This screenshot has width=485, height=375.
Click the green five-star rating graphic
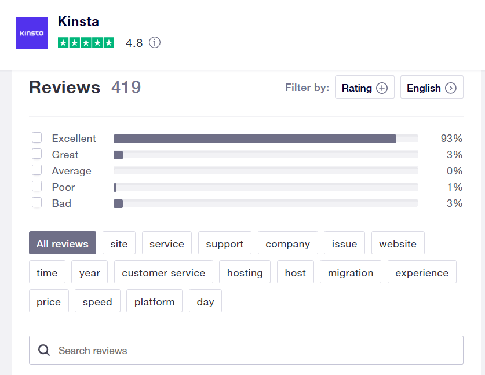tap(86, 43)
